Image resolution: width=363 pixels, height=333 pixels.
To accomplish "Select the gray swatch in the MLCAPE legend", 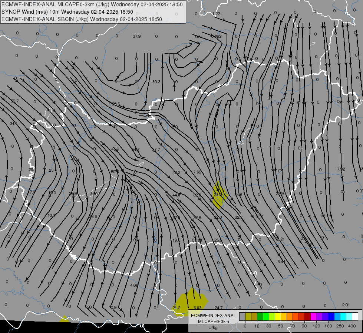I will coord(242,316).
